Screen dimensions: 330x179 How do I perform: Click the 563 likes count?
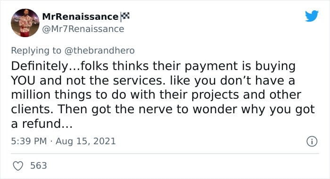(x=39, y=165)
